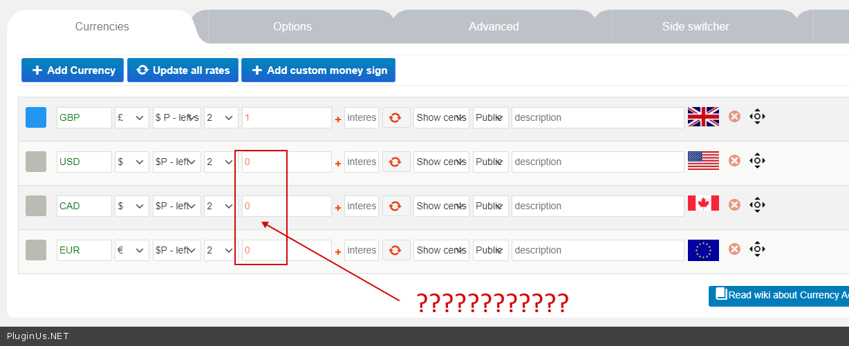
Task: Focus the USD rate input field
Action: 287,162
